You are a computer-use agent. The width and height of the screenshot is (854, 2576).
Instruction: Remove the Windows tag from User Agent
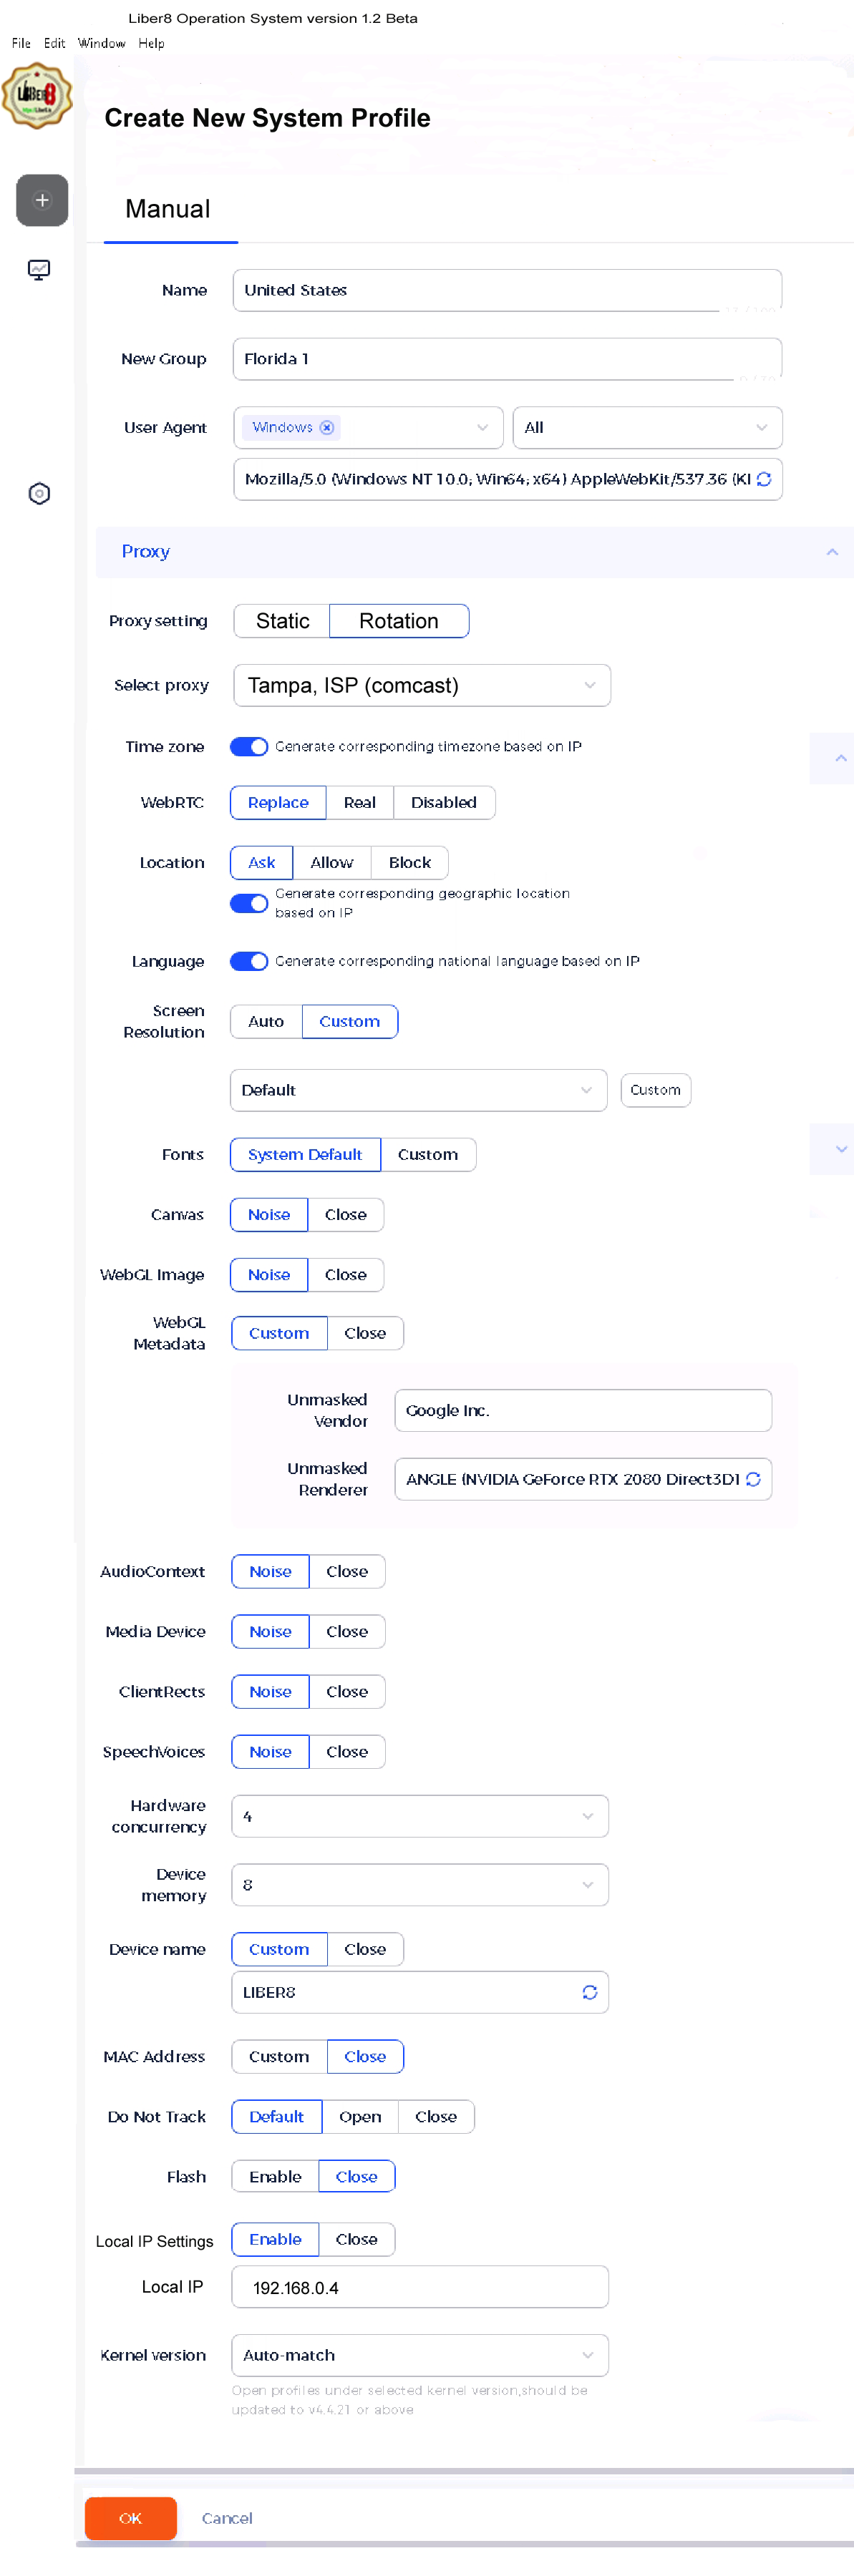coord(326,427)
